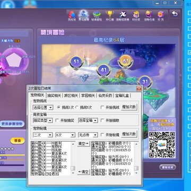Click the 更换参赛宠物 button
The height and width of the screenshot is (191, 191).
12,124
